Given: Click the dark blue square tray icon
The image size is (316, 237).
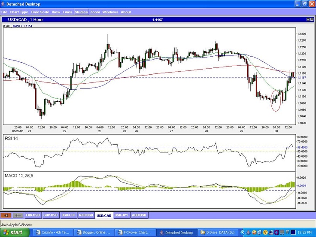Looking at the screenshot, I should 293,233.
